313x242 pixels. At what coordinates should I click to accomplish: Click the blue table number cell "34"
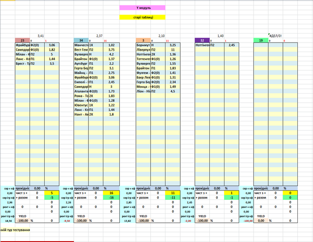tap(81, 40)
